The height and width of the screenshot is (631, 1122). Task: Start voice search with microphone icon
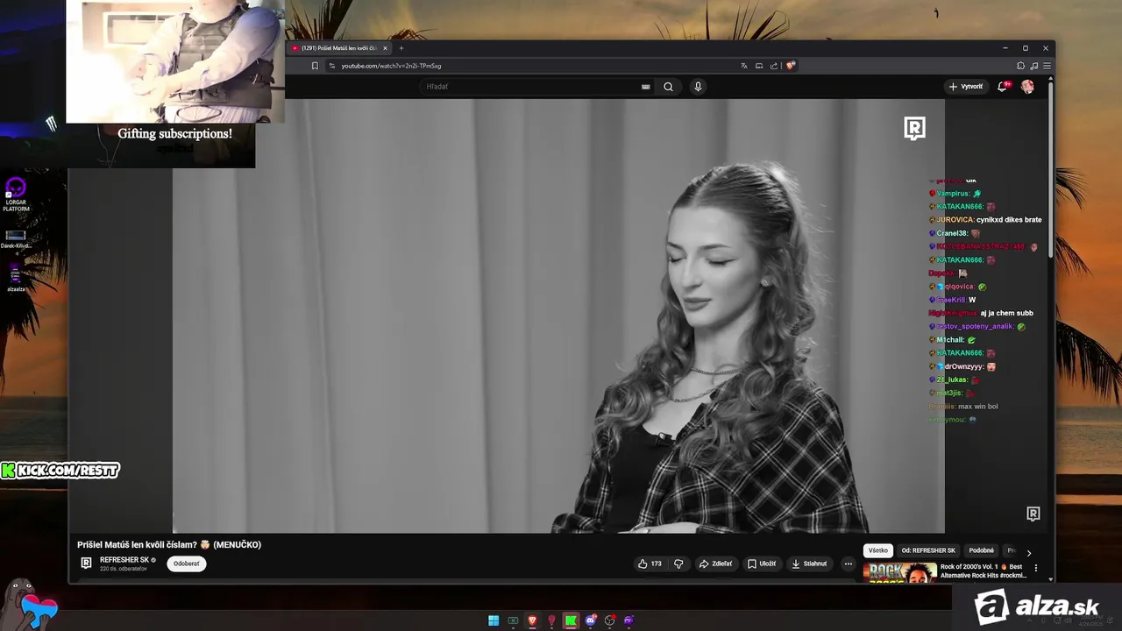[x=698, y=87]
